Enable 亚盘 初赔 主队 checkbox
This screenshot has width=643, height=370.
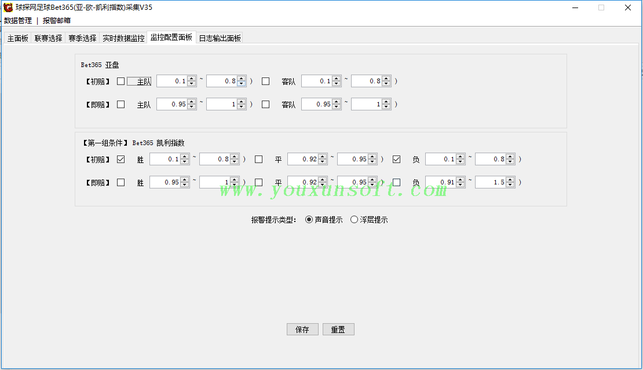[x=120, y=81]
